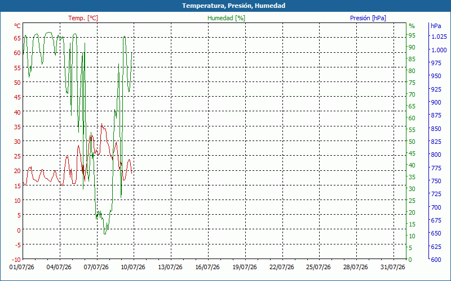Select the red Temp. [°C] legend label

click(x=83, y=18)
